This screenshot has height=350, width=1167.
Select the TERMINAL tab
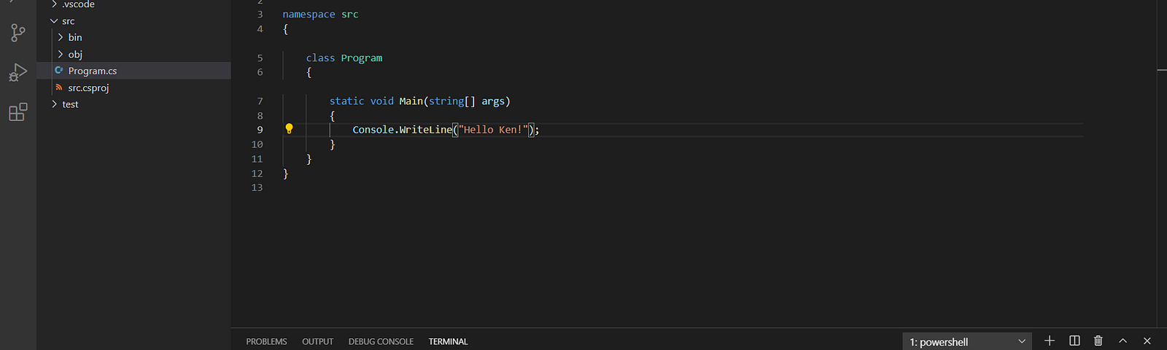(x=448, y=341)
